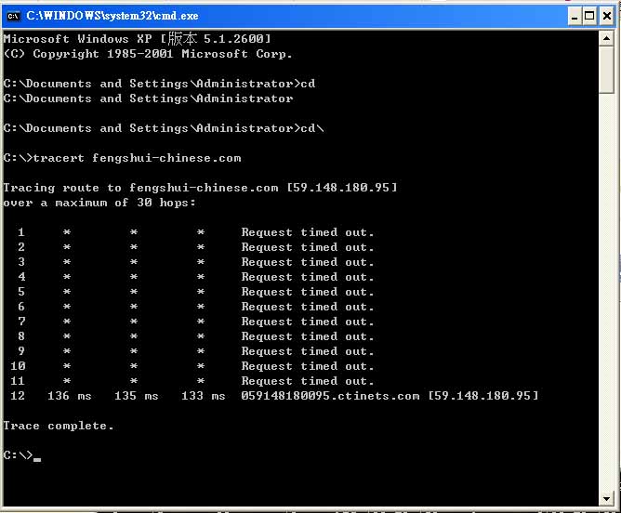The image size is (621, 513).
Task: Open the cmd.exe system menu icon
Action: coord(13,15)
